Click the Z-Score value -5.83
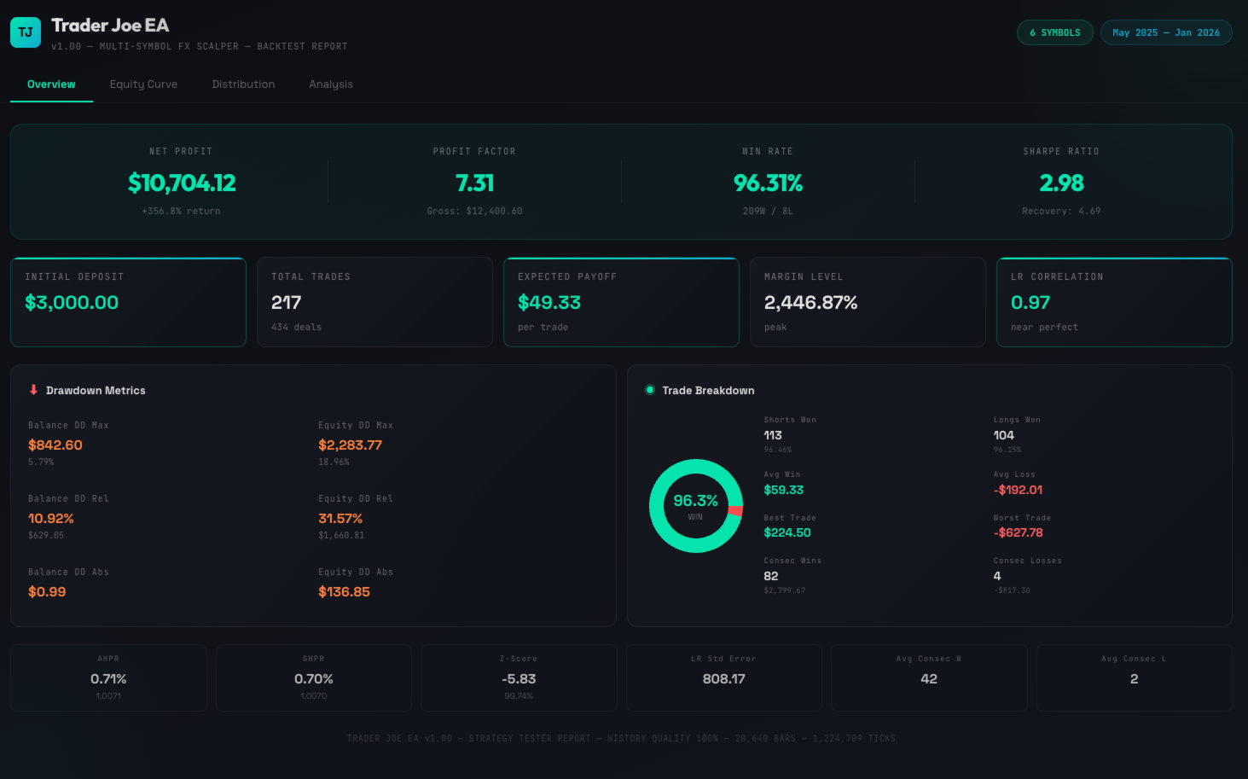This screenshot has width=1248, height=779. coord(519,678)
